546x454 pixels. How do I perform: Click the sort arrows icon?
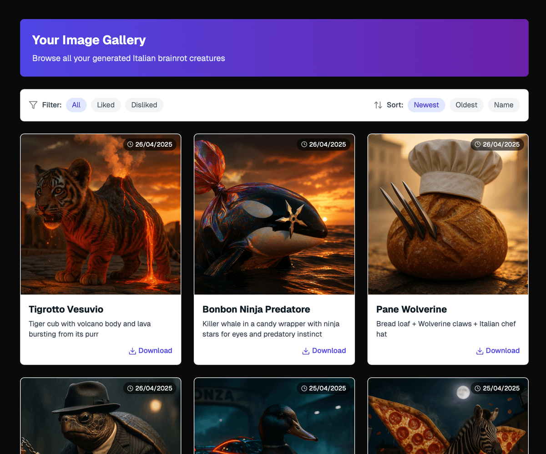tap(378, 105)
